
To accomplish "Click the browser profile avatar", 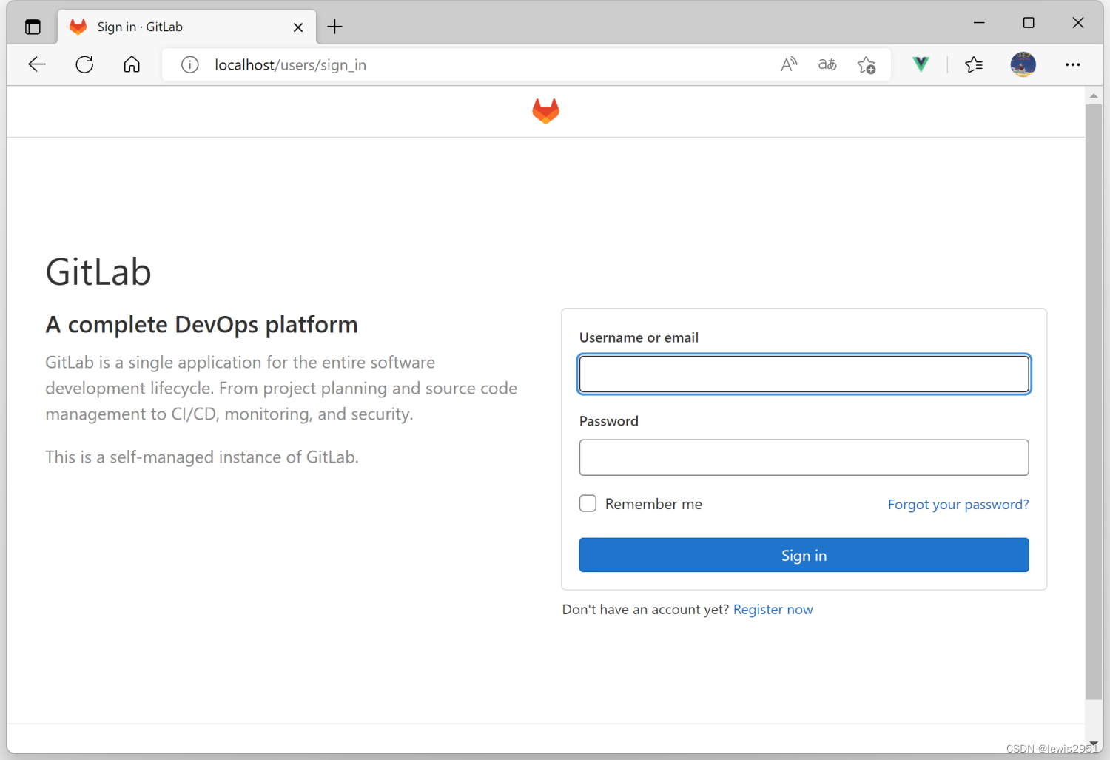I will [x=1023, y=64].
